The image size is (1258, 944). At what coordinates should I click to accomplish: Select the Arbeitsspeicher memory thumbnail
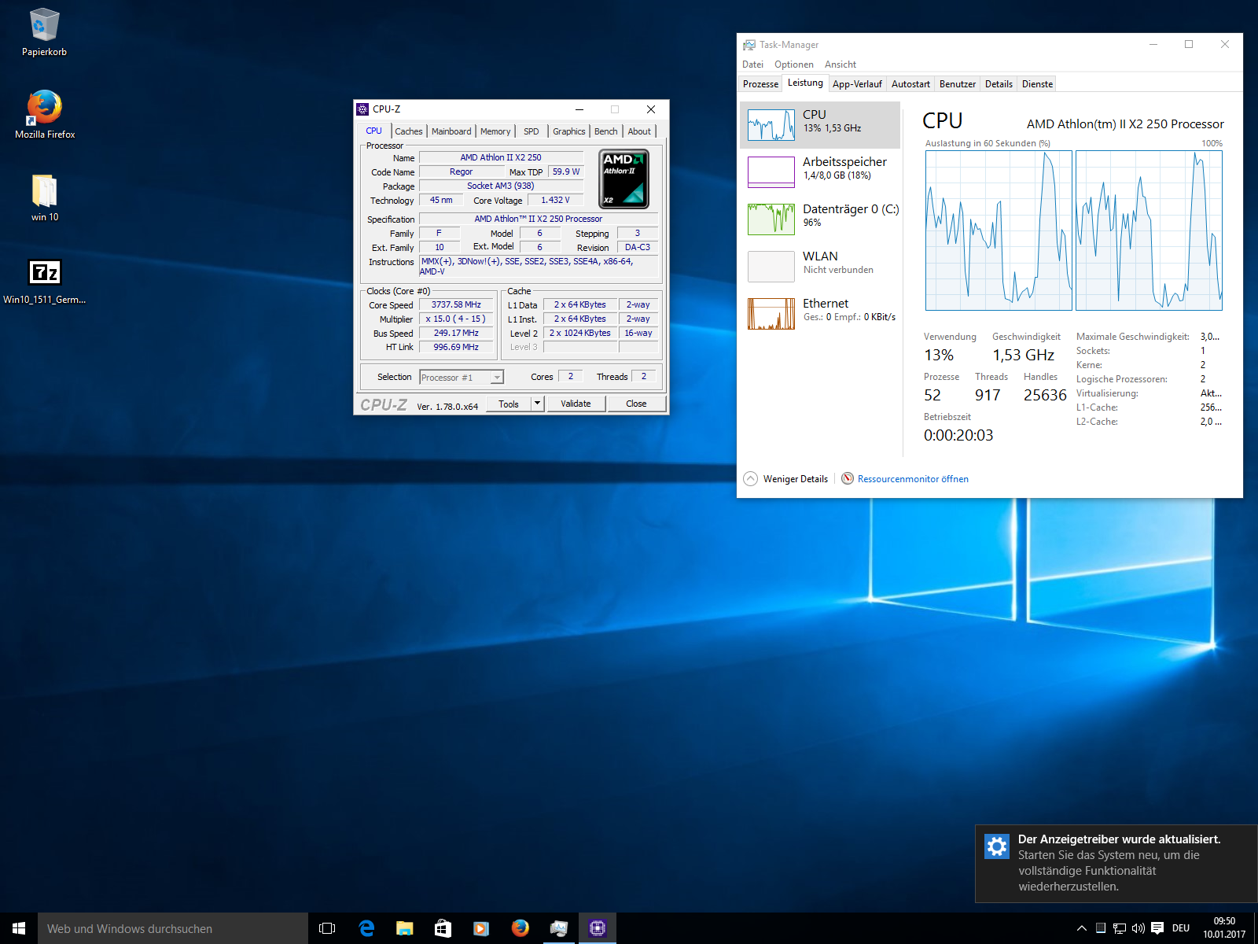tap(771, 172)
